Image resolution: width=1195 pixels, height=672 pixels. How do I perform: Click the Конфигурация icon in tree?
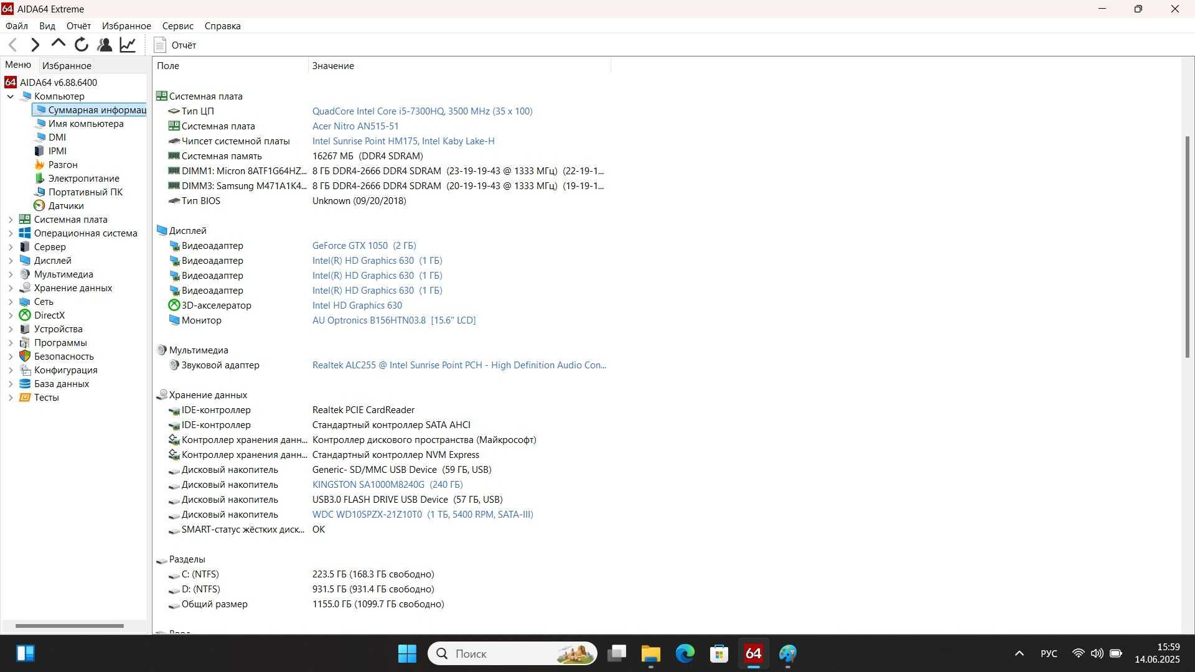pos(25,370)
